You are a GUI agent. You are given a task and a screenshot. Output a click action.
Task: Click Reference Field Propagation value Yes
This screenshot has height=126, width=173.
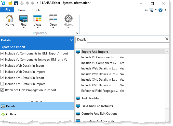(x=122, y=91)
